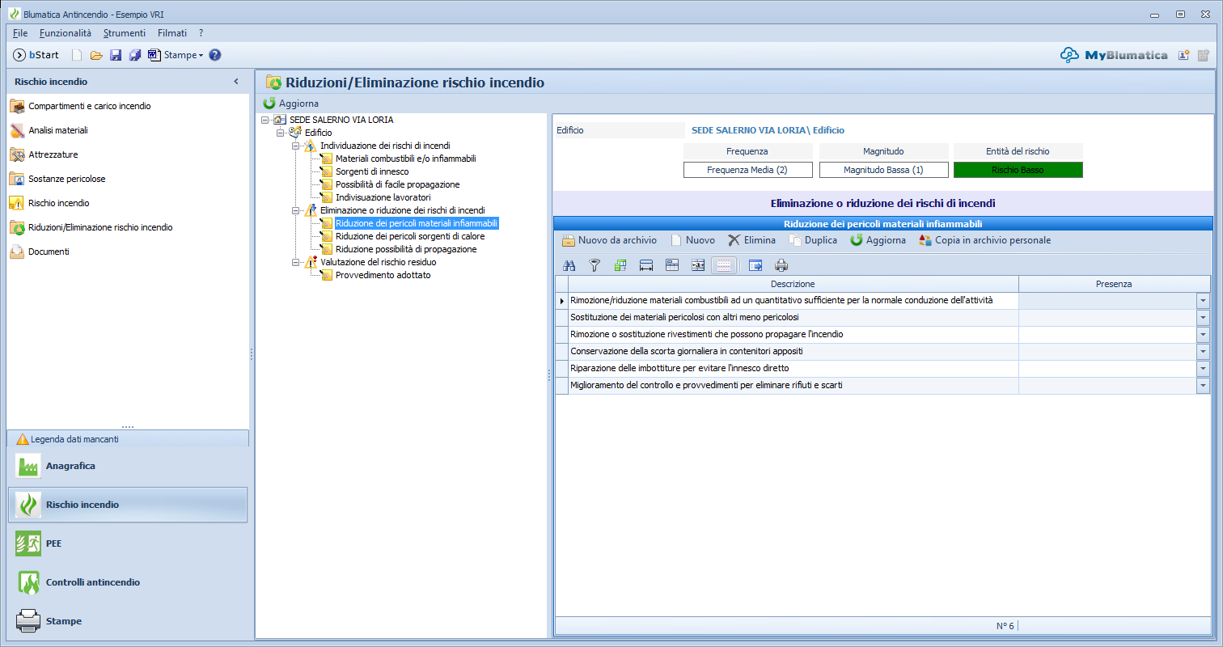Viewport: 1223px width, 647px height.
Task: Click the binoculars search icon in grid toolbar
Action: click(569, 264)
